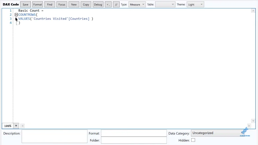Viewport: 258px width, 145px height.
Task: Open the Theme dropdown showing Light
Action: 195,5
